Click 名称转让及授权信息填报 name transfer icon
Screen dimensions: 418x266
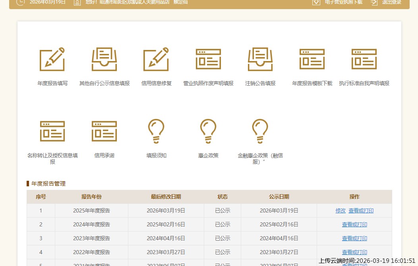point(52,131)
